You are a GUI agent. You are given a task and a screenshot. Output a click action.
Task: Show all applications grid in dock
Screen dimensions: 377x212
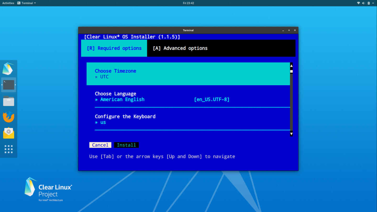tap(9, 149)
